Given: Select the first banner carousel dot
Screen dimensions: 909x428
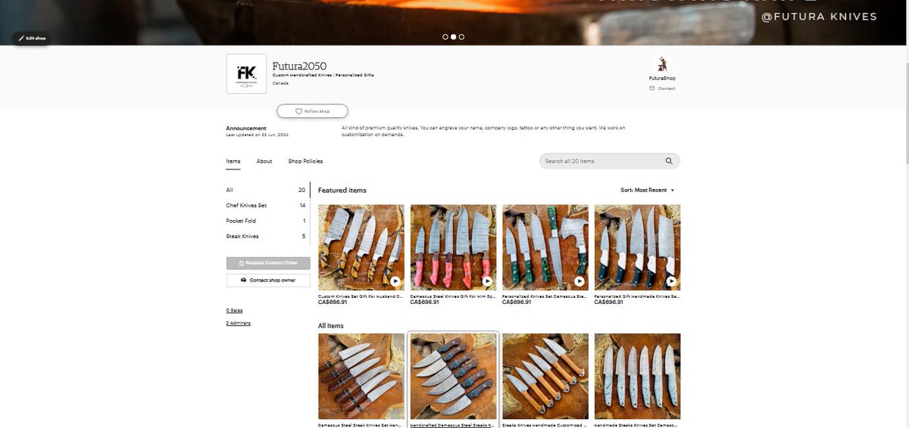Looking at the screenshot, I should (445, 36).
